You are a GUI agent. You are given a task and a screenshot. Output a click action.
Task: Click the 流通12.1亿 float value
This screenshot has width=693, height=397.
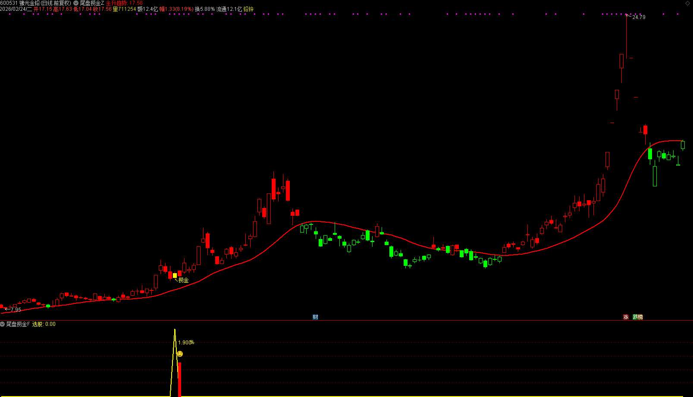[x=229, y=9]
